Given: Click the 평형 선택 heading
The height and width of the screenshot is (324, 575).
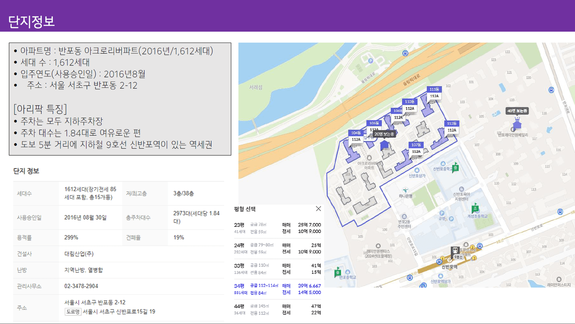Looking at the screenshot, I should [245, 209].
